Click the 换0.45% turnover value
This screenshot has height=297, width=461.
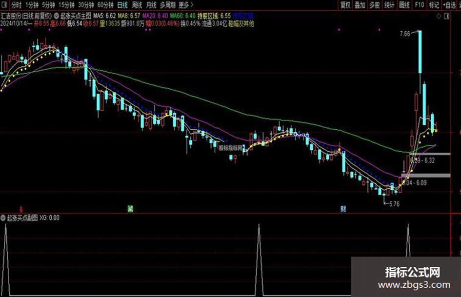coord(191,23)
